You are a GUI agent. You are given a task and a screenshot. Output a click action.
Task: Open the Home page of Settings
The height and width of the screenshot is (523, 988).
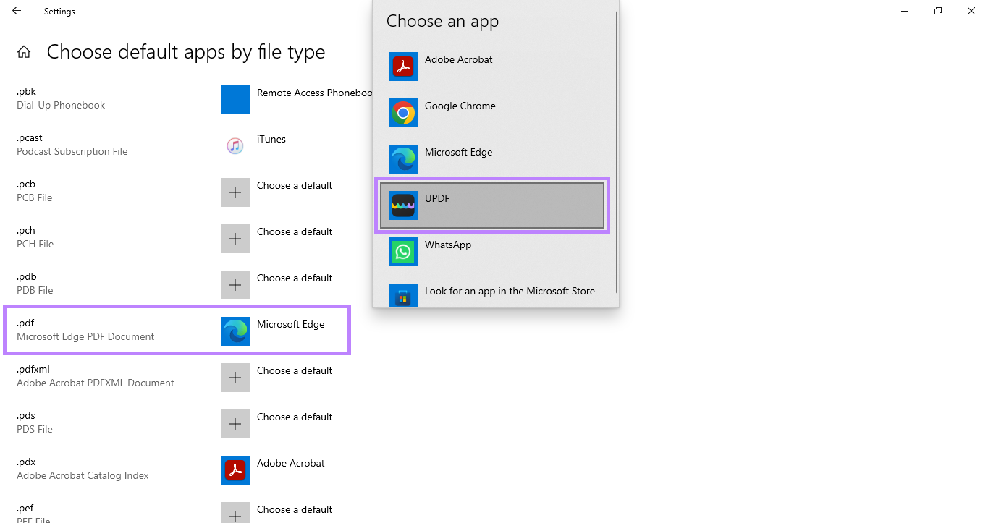pos(24,51)
